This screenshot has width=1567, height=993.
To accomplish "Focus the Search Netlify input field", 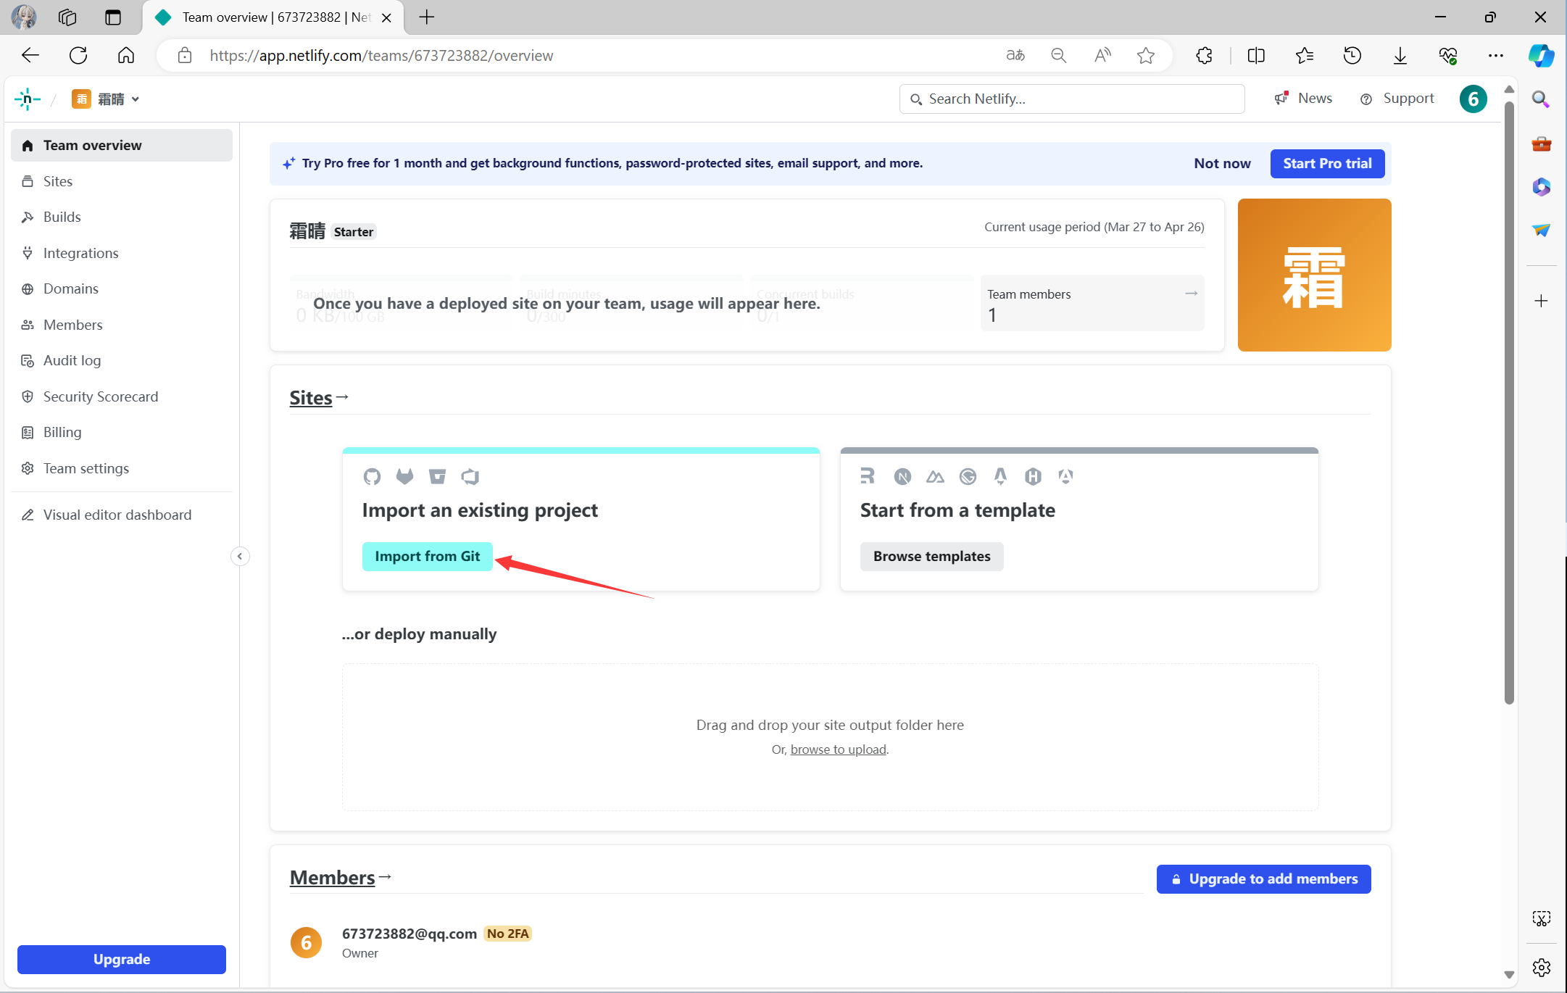I will [x=1072, y=99].
